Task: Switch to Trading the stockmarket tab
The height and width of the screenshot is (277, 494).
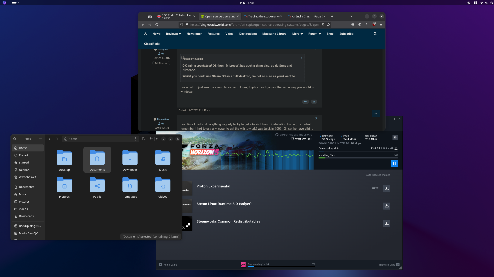Action: tap(262, 16)
